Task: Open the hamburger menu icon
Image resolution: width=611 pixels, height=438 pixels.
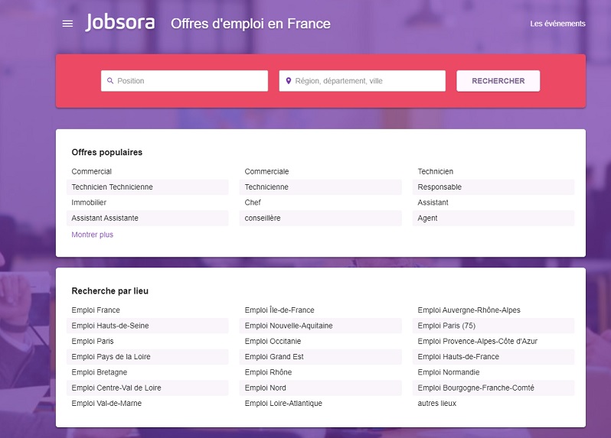Action: click(67, 24)
